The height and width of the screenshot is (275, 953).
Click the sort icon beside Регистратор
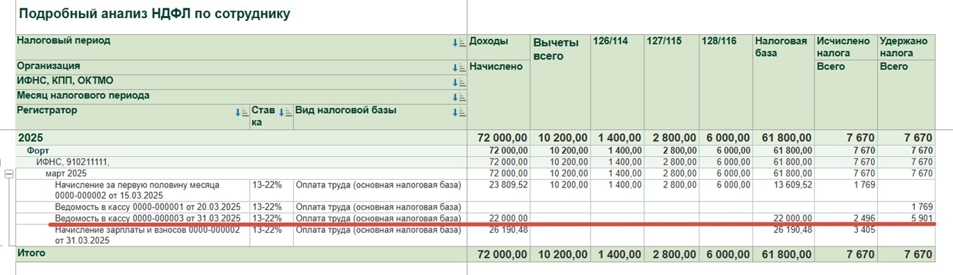point(242,112)
